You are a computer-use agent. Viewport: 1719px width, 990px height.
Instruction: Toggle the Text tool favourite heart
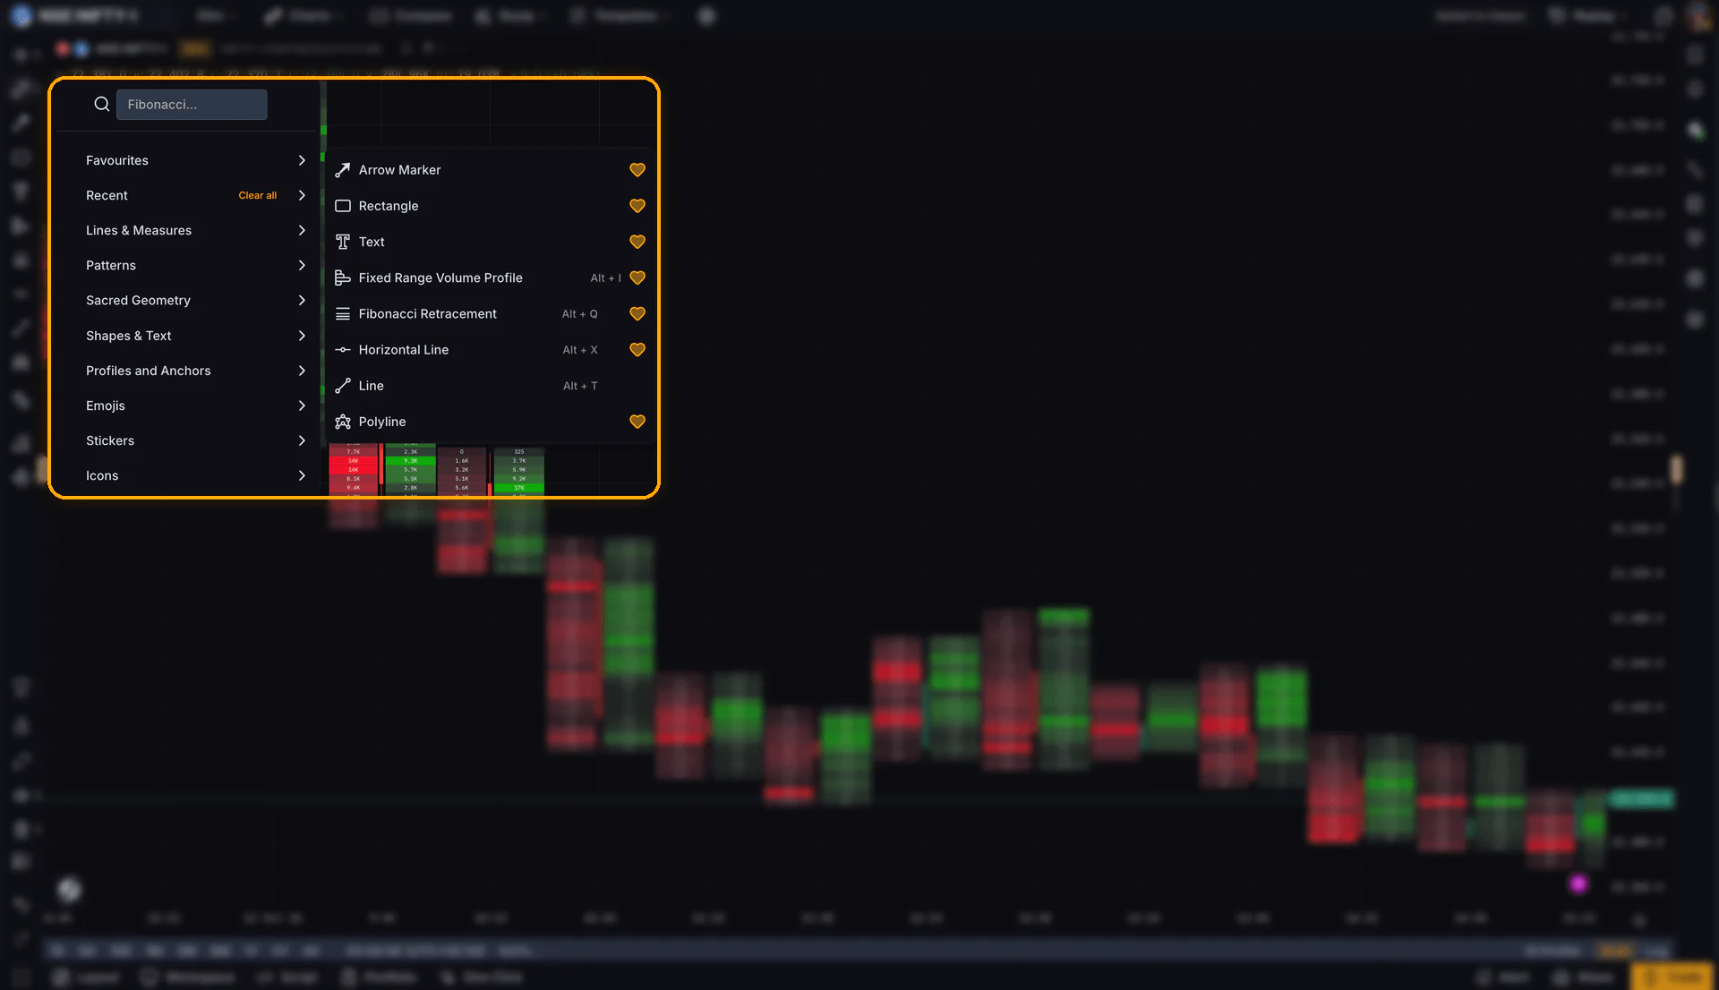(637, 242)
